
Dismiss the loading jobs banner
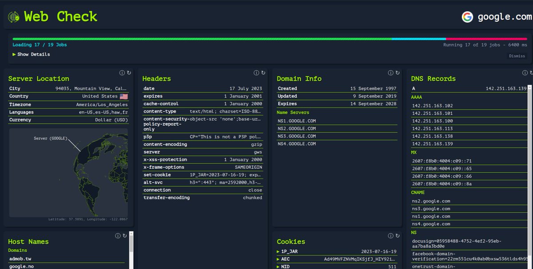coord(517,56)
